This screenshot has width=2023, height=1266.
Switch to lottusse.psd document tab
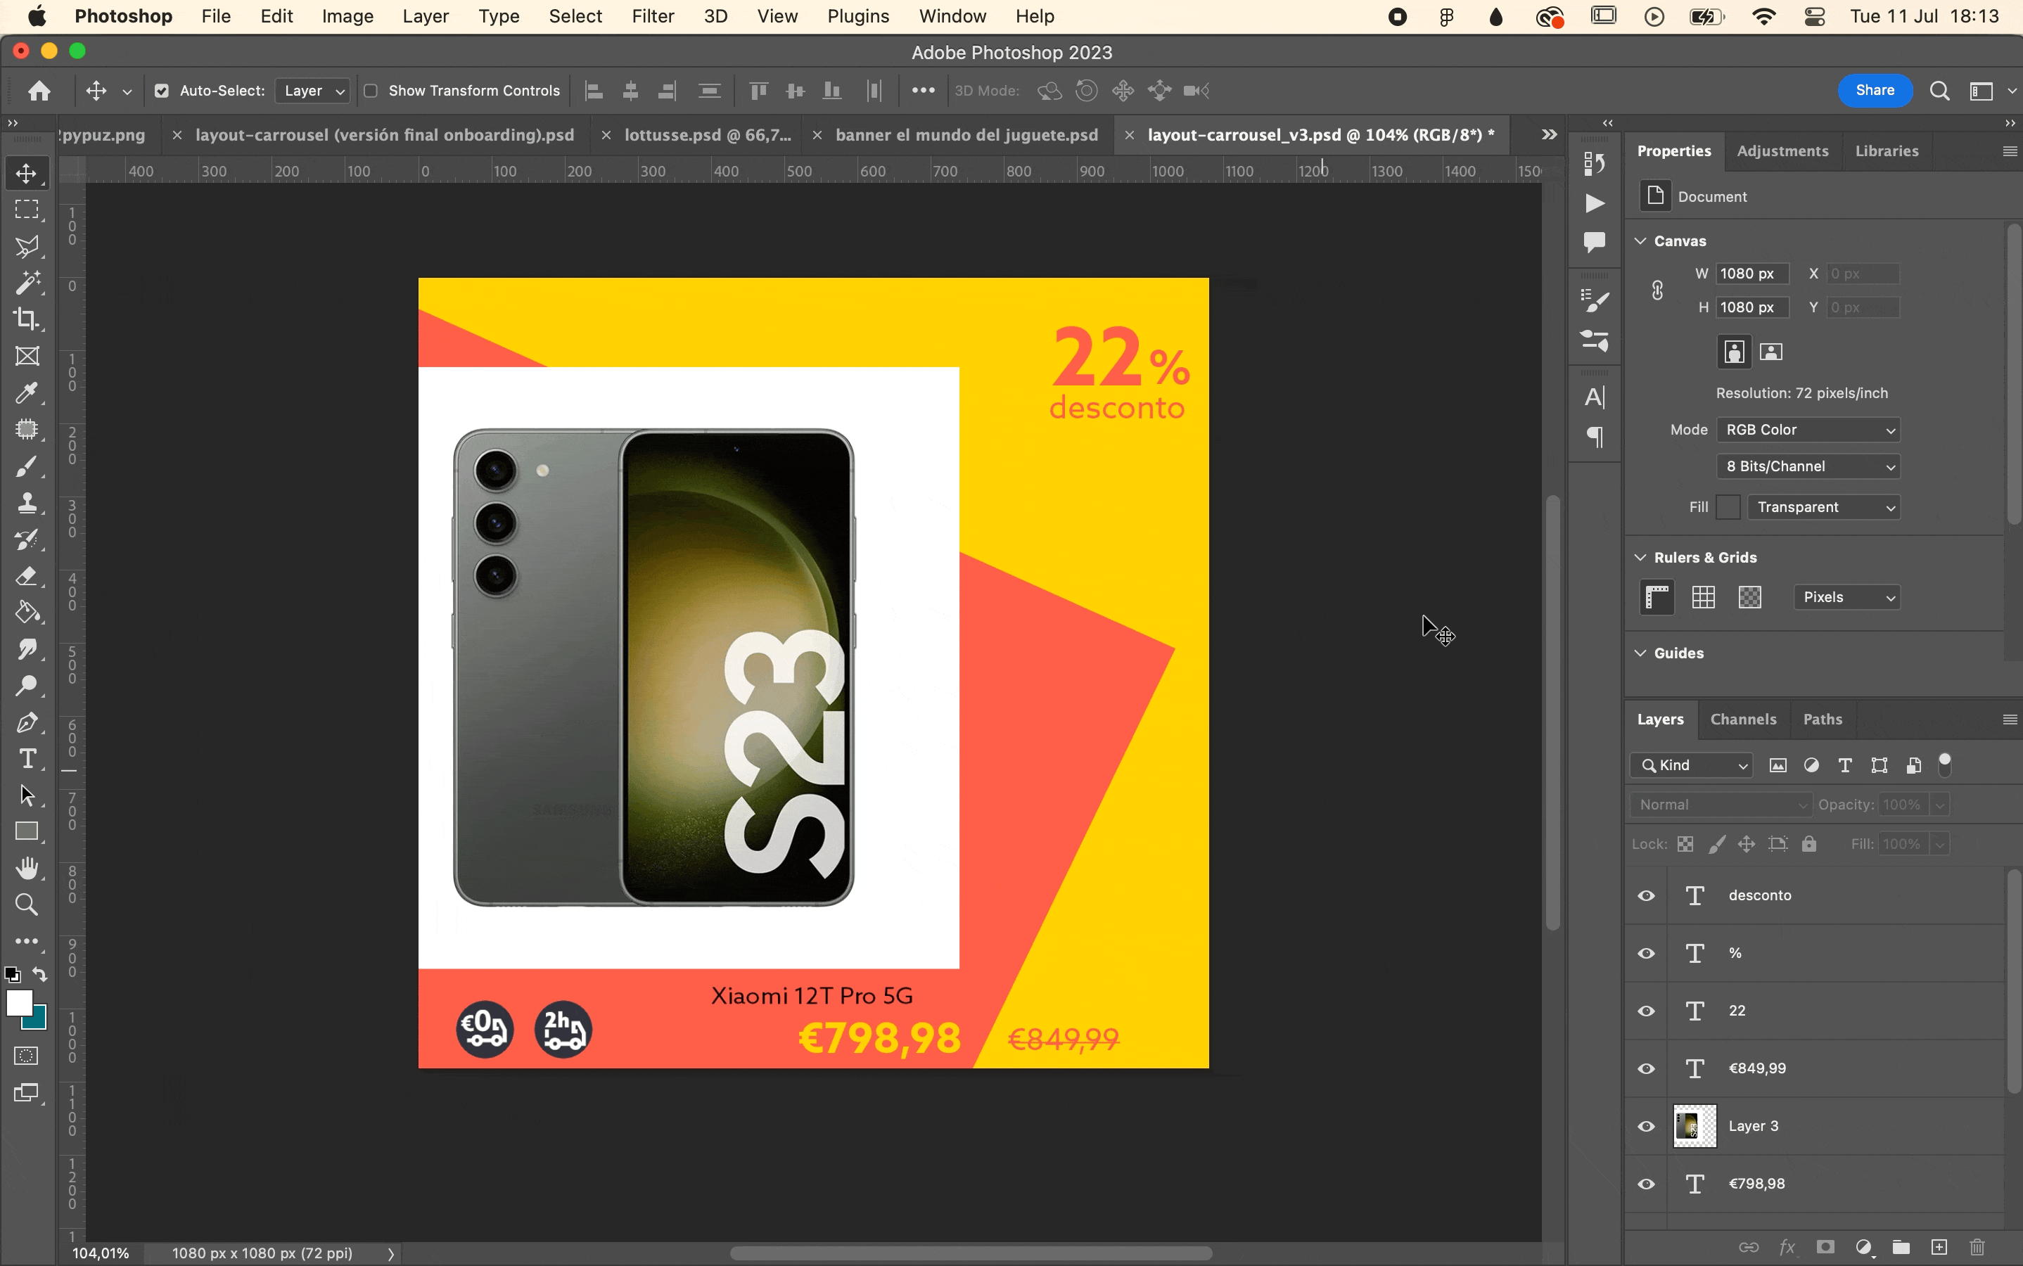point(708,135)
